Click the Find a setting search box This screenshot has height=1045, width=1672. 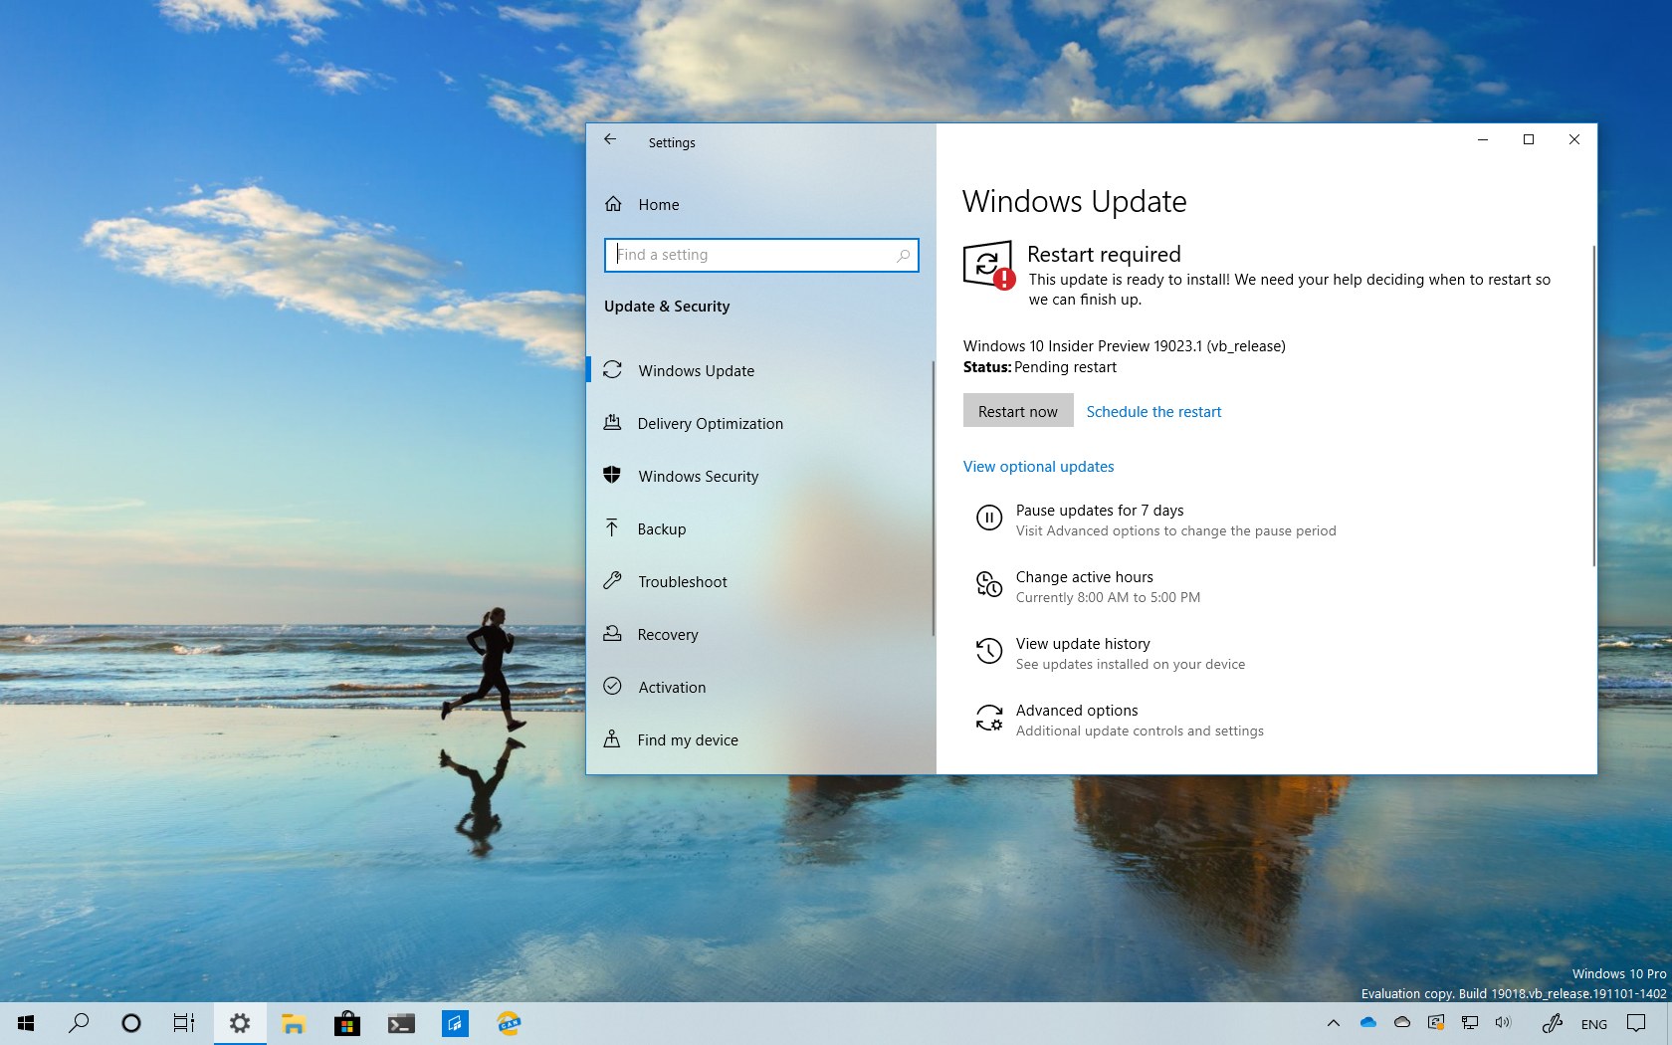click(761, 255)
